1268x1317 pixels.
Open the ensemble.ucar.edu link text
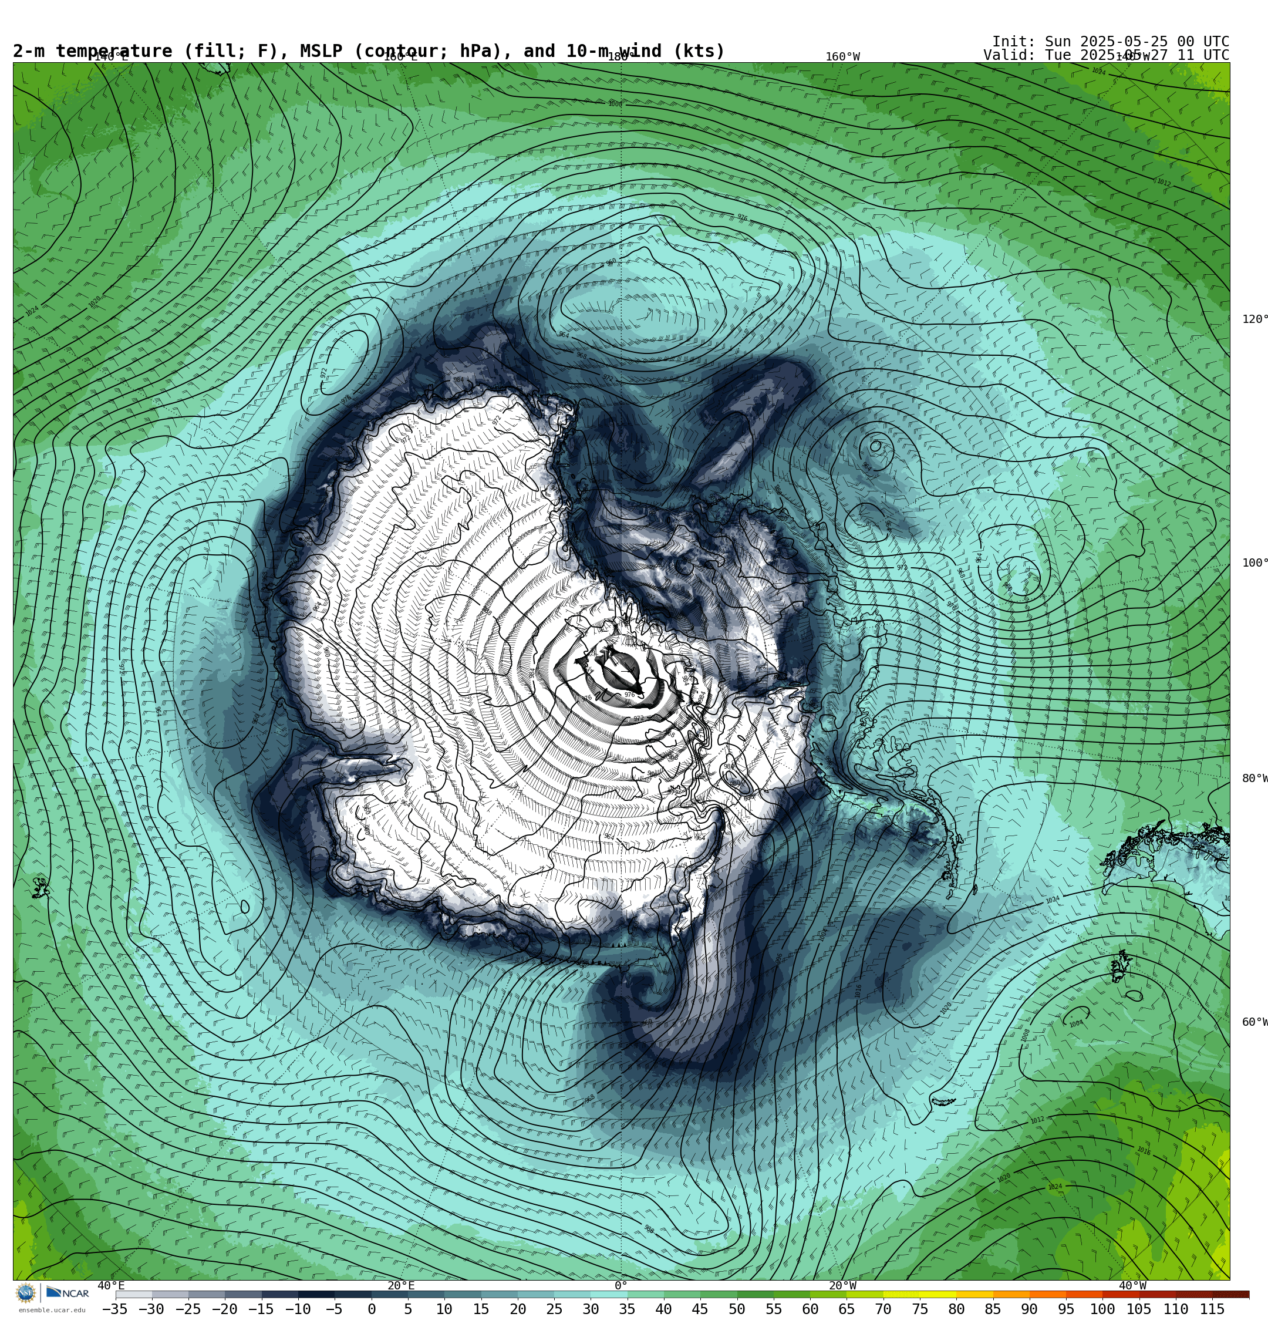(52, 1309)
